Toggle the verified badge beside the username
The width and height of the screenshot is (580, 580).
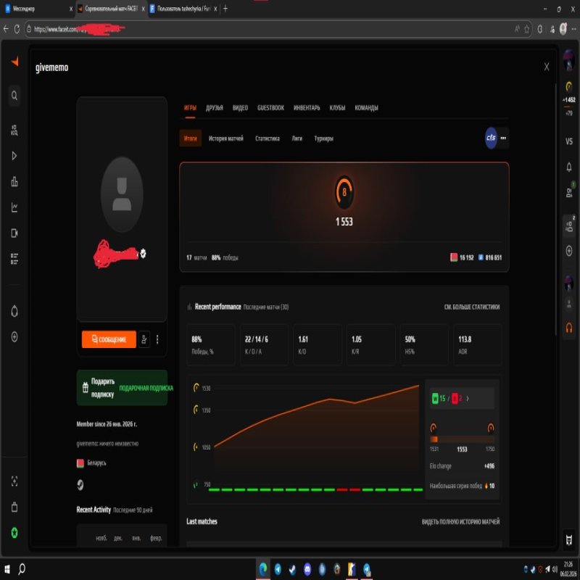(x=143, y=254)
